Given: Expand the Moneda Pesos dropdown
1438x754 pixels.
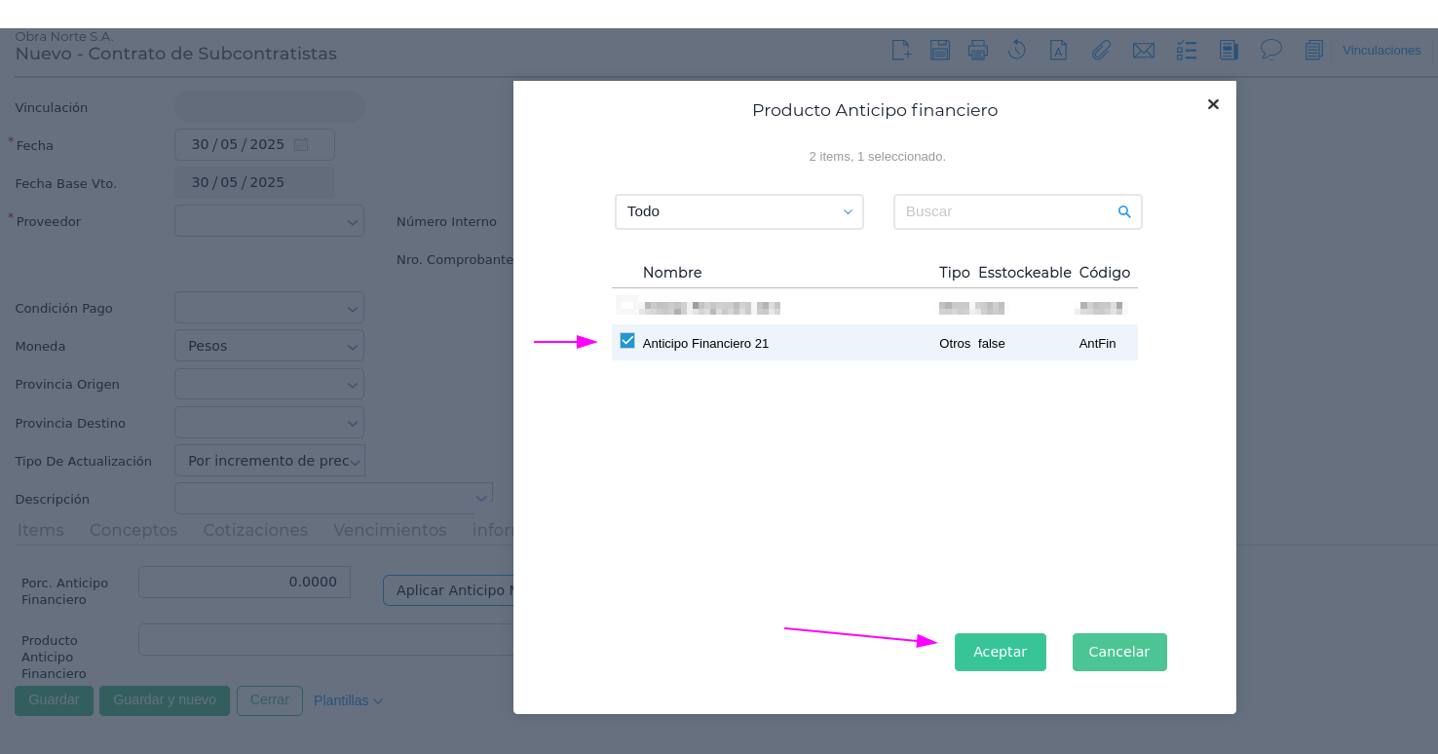Looking at the screenshot, I should pyautogui.click(x=269, y=346).
